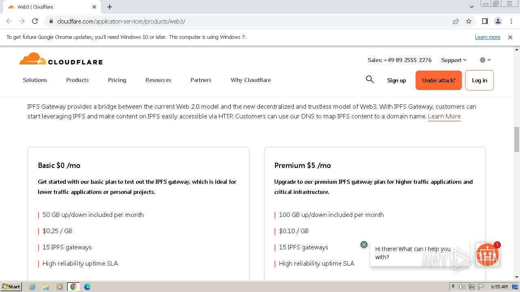Open the tab search chevron
The height and width of the screenshot is (292, 520).
tap(471, 7)
